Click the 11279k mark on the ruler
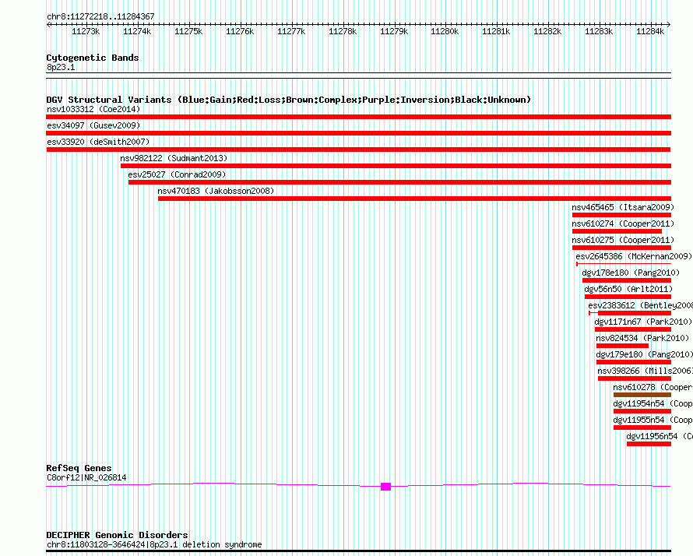Screen dimensions: 693x556 pos(393,31)
